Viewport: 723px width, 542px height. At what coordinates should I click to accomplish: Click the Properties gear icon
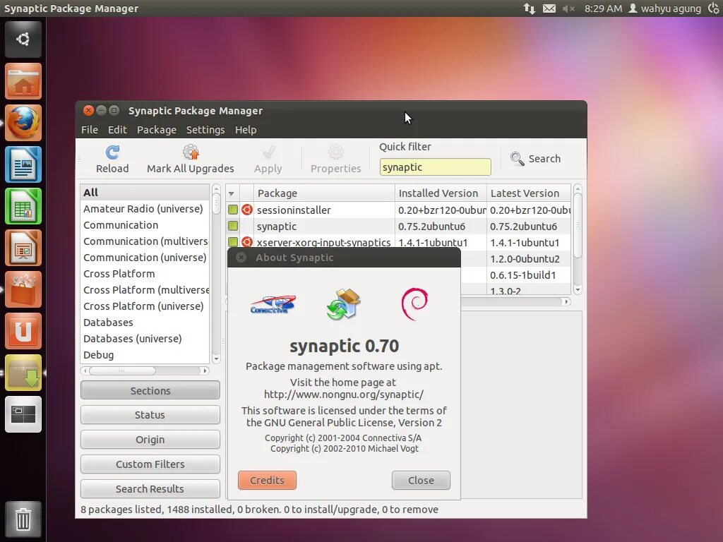click(335, 152)
